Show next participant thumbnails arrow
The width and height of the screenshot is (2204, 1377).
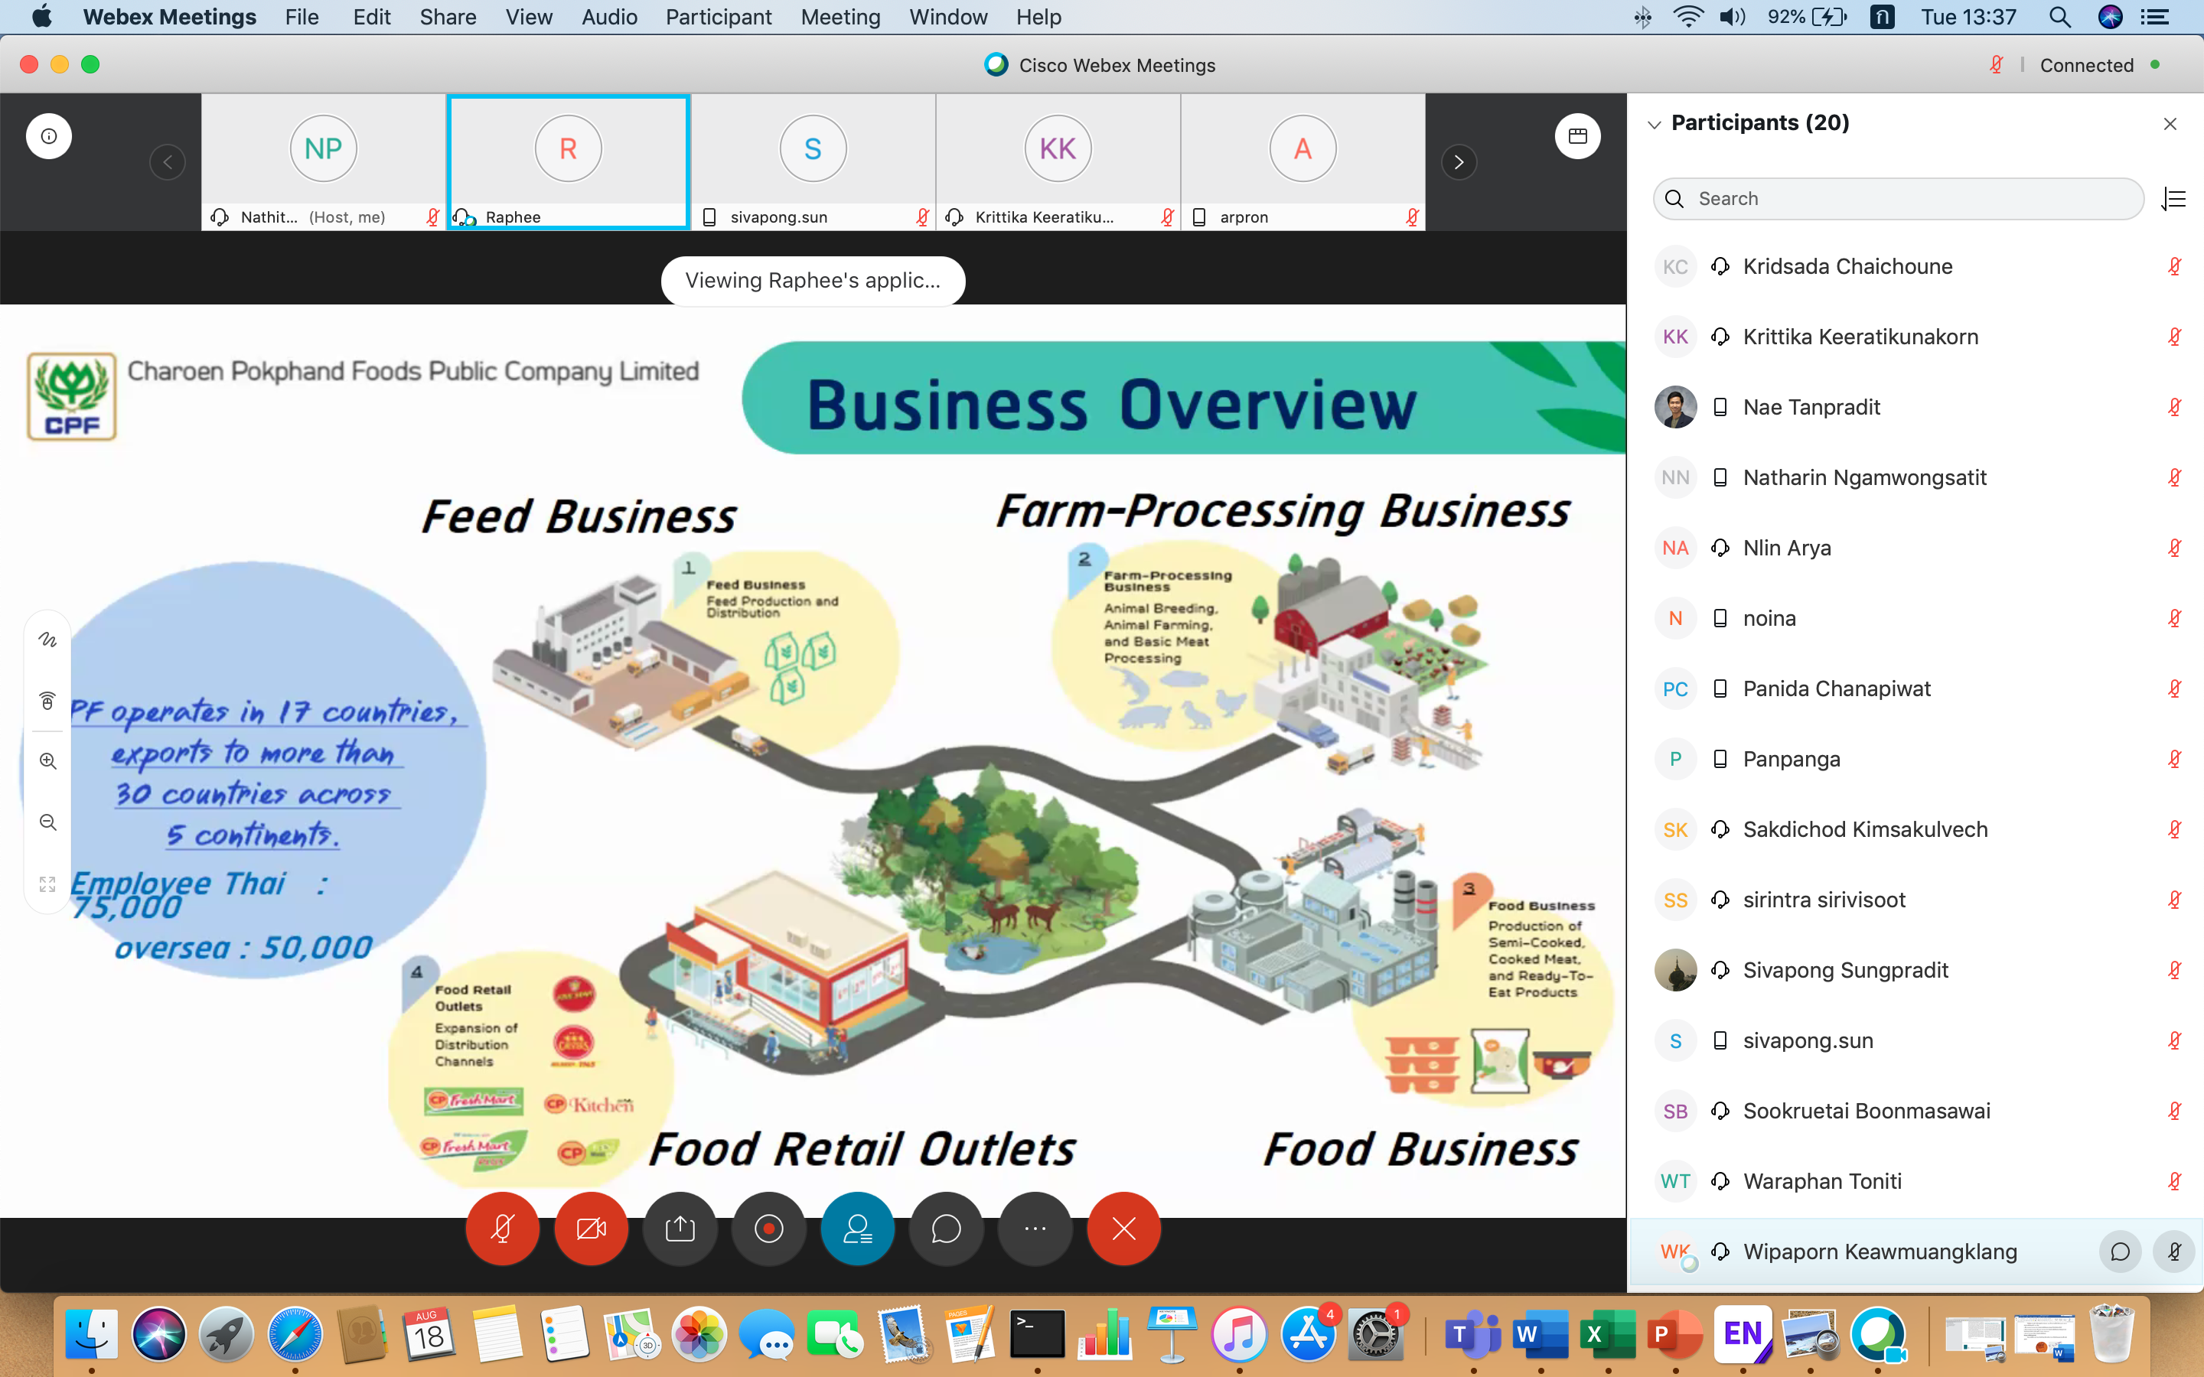(1459, 162)
